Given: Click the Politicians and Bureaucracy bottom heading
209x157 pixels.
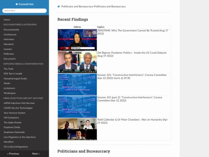Looking at the screenshot, I should (84, 151).
